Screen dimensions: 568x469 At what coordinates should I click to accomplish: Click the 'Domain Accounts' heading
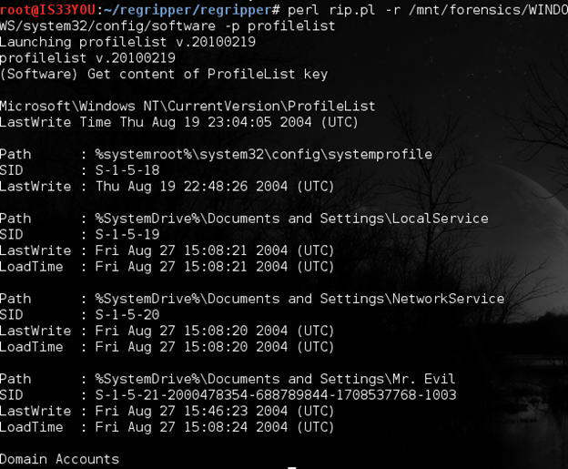pos(59,459)
